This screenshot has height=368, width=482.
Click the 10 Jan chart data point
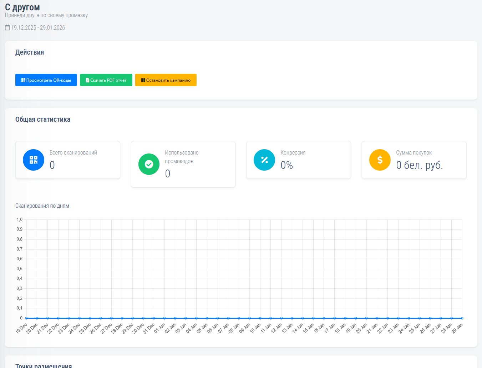click(260, 318)
